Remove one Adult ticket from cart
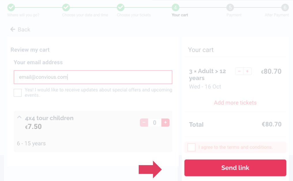This screenshot has width=293, height=181. (x=239, y=71)
